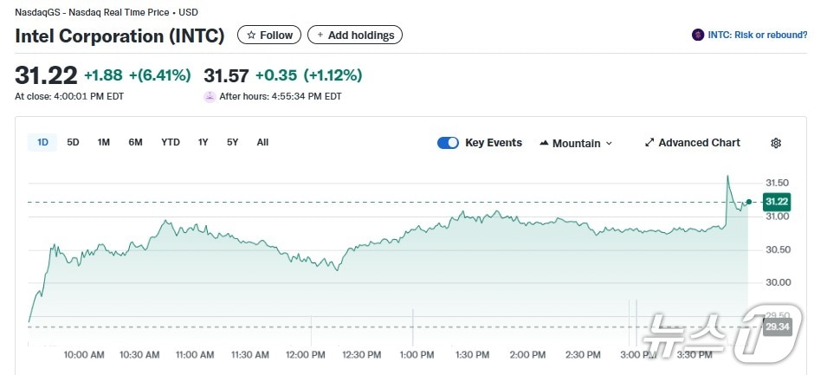
Task: Click the Mountain chart type icon
Action: click(x=544, y=143)
